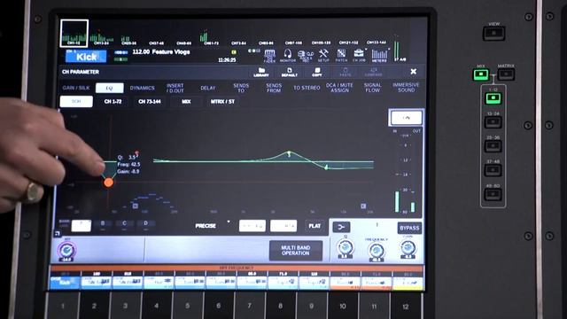This screenshot has width=567, height=319.
Task: Adjust the GAIN knob
Action: pyautogui.click(x=408, y=247)
